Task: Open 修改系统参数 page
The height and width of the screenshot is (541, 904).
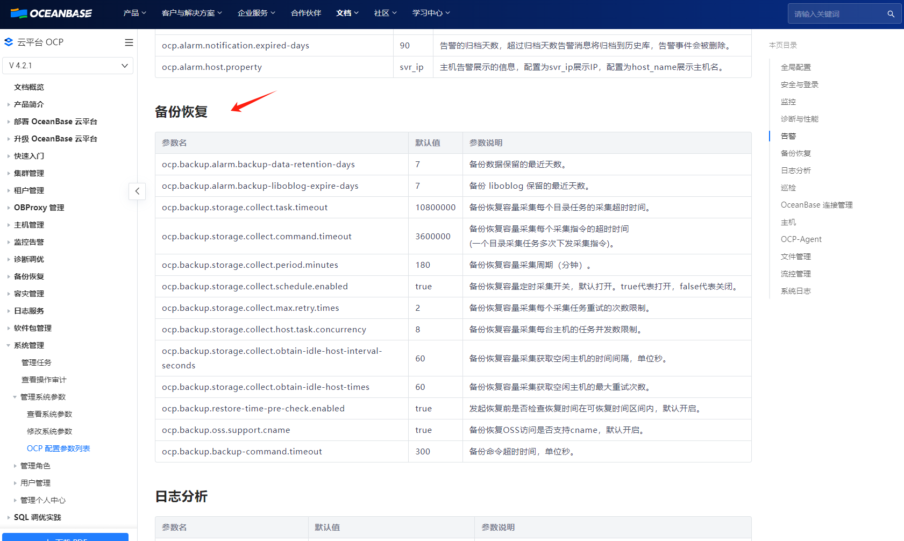Action: [x=49, y=431]
